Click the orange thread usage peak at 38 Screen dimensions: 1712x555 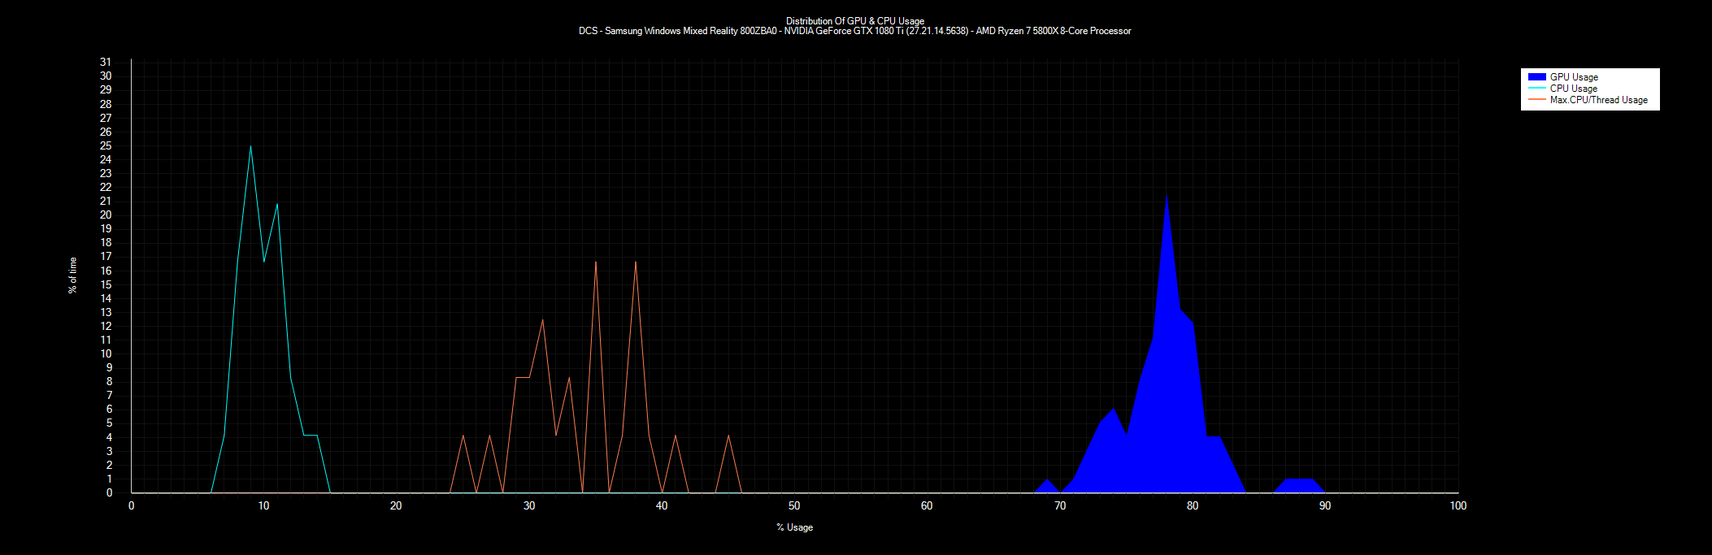636,262
